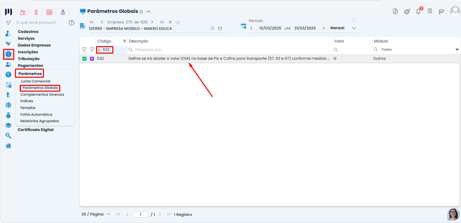Image resolution: width=461 pixels, height=223 pixels.
Task: Advance period with right arrow
Action: (x=323, y=28)
